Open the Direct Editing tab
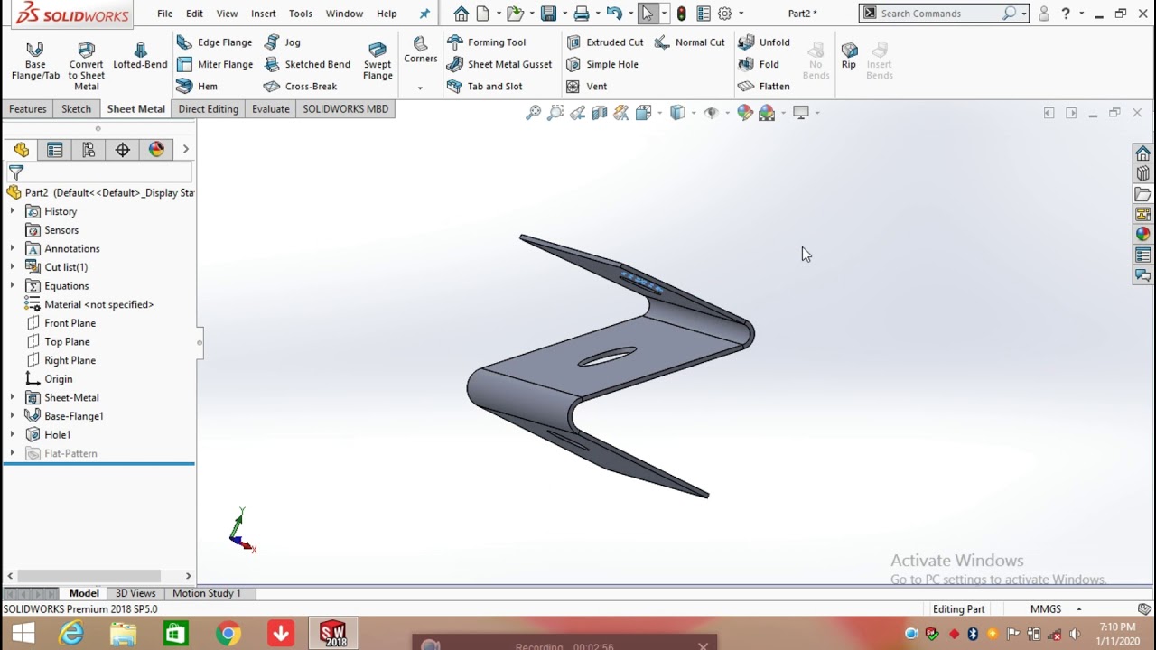 click(209, 108)
